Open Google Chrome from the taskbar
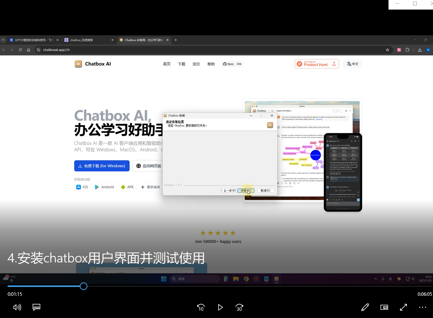The height and width of the screenshot is (318, 433). click(246, 279)
